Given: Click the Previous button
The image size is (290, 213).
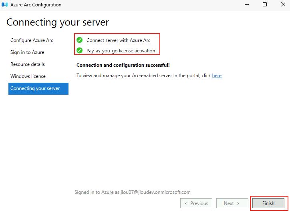Looking at the screenshot, I should [196, 203].
